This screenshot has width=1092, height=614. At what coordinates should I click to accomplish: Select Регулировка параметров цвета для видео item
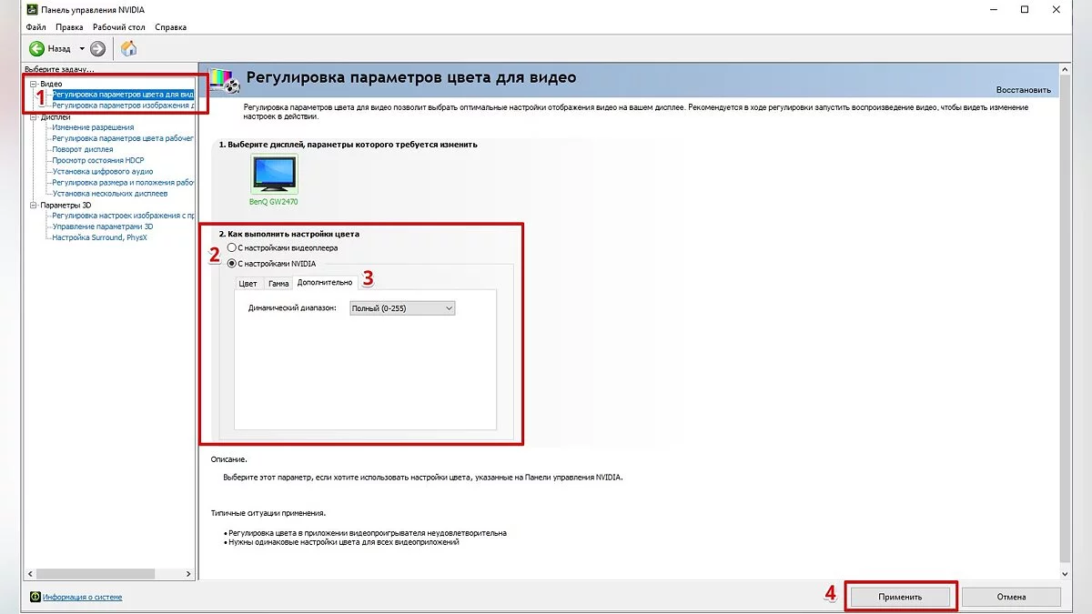pos(123,94)
